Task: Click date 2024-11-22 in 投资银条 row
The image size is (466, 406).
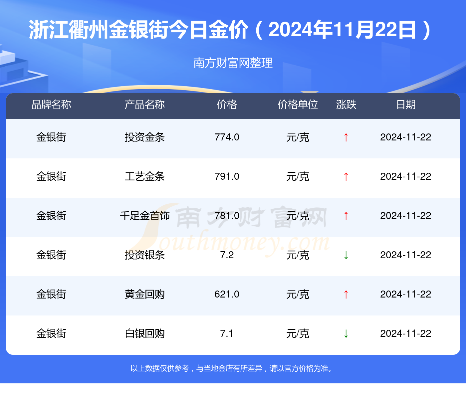Action: (406, 255)
